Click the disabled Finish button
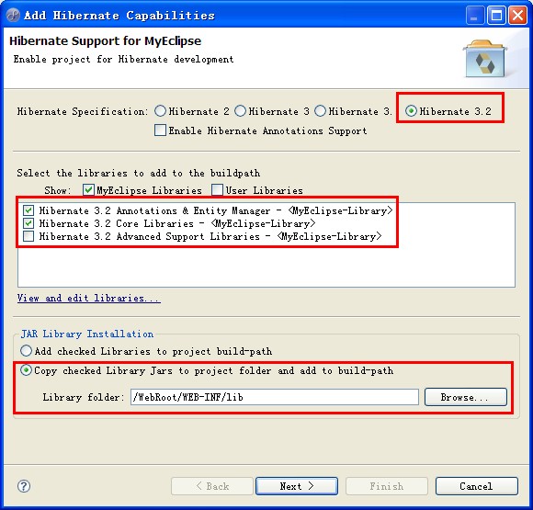Viewport: 533px width, 510px height. pos(387,486)
